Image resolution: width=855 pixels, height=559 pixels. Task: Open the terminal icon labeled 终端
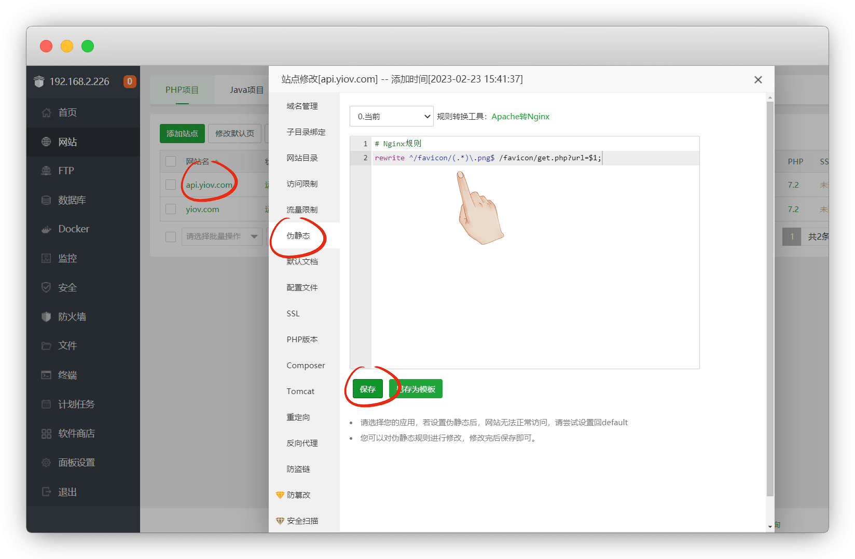click(46, 375)
